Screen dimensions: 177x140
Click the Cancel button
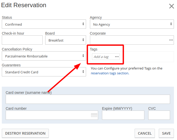pyautogui.click(x=145, y=133)
